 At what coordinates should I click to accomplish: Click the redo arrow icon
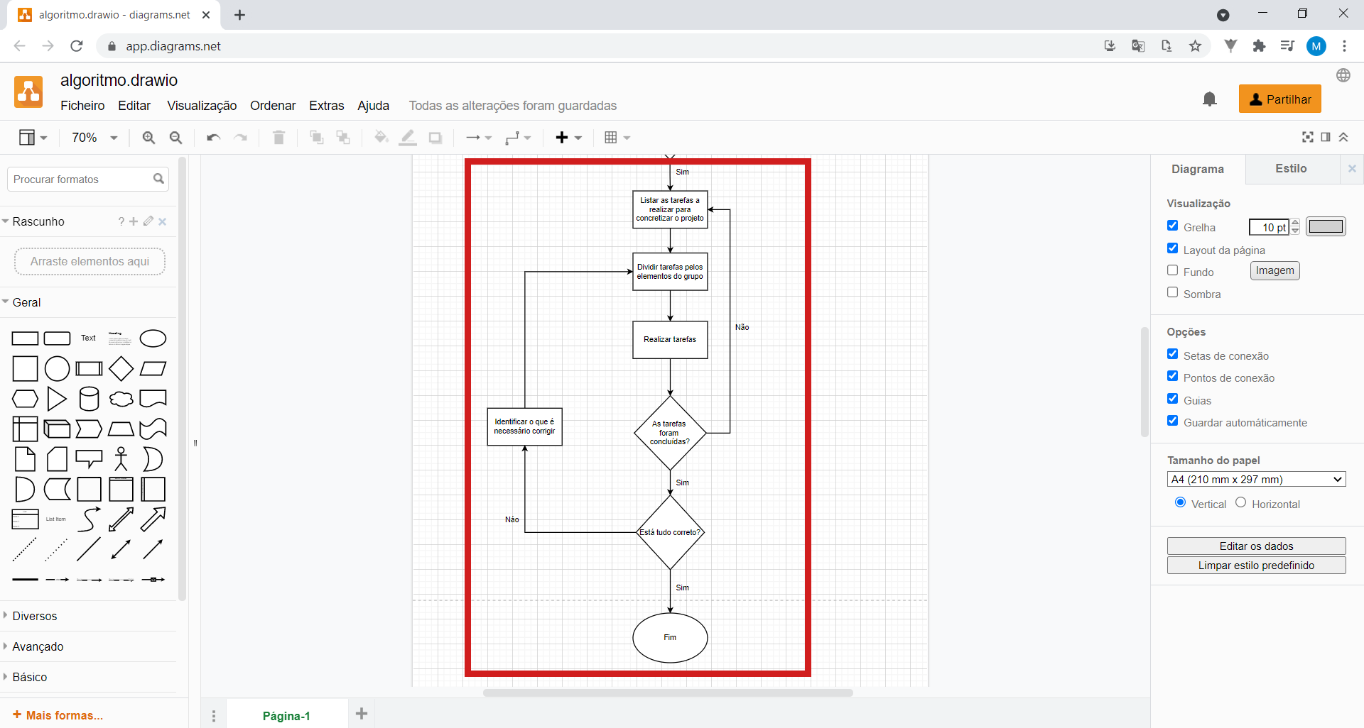pos(241,138)
